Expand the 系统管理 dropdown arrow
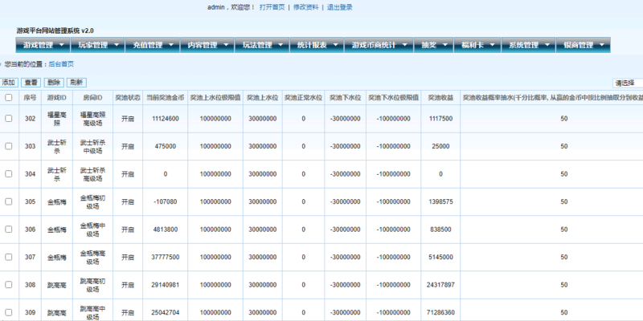The width and height of the screenshot is (643, 321). point(548,45)
